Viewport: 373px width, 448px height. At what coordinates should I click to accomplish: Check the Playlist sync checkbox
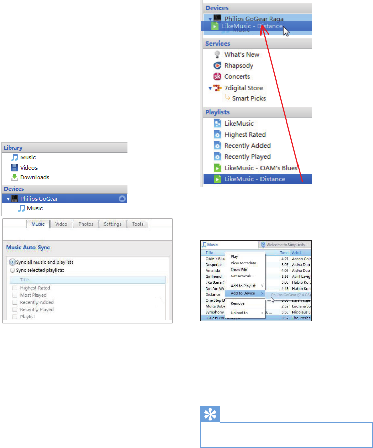pos(15,317)
